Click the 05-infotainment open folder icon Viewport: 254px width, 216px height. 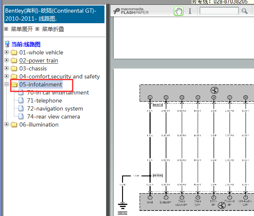14,84
